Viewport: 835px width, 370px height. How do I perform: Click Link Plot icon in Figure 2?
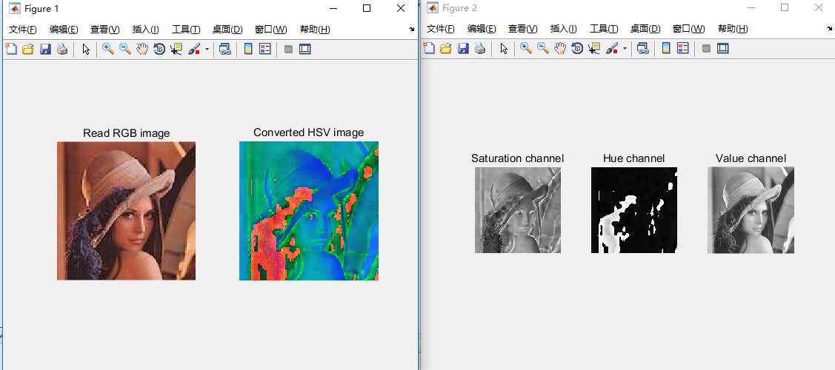643,48
